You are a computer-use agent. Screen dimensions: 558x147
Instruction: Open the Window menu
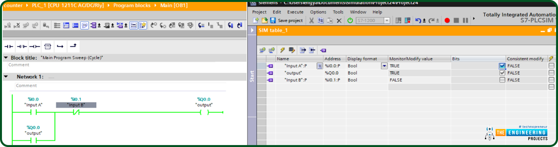(358, 12)
